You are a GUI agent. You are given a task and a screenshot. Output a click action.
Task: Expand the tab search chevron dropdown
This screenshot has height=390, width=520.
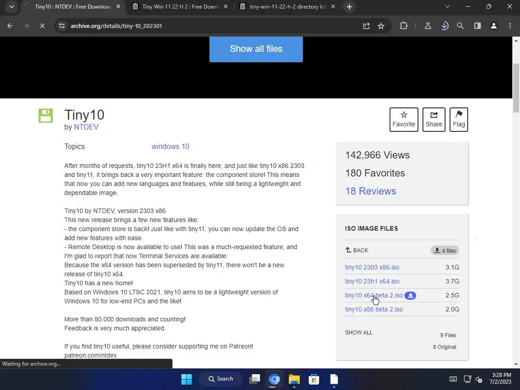click(x=12, y=7)
